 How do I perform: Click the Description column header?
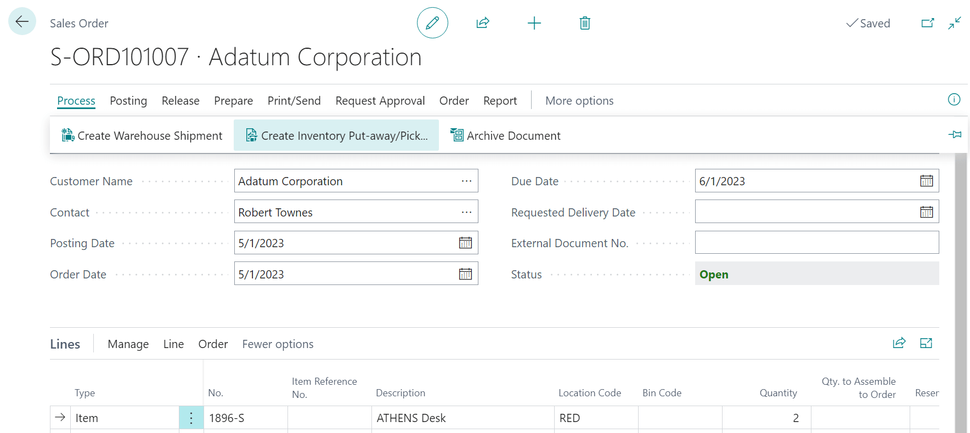[x=401, y=393]
